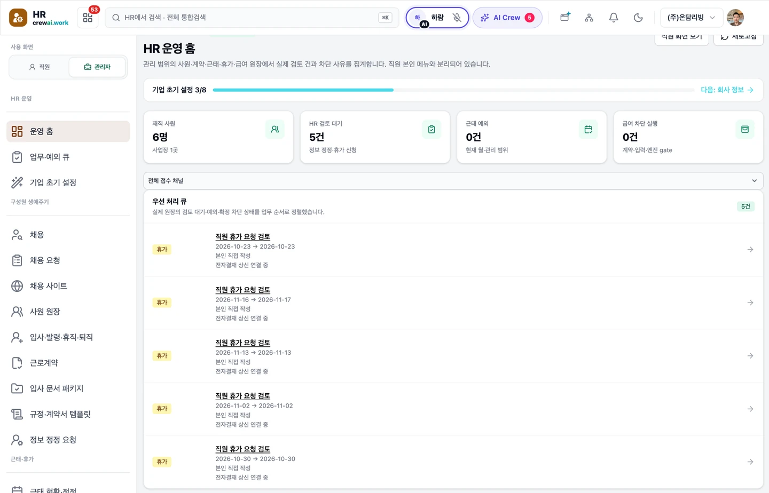Click the 재직 사원 card people icon
This screenshot has height=493, width=769.
click(275, 130)
